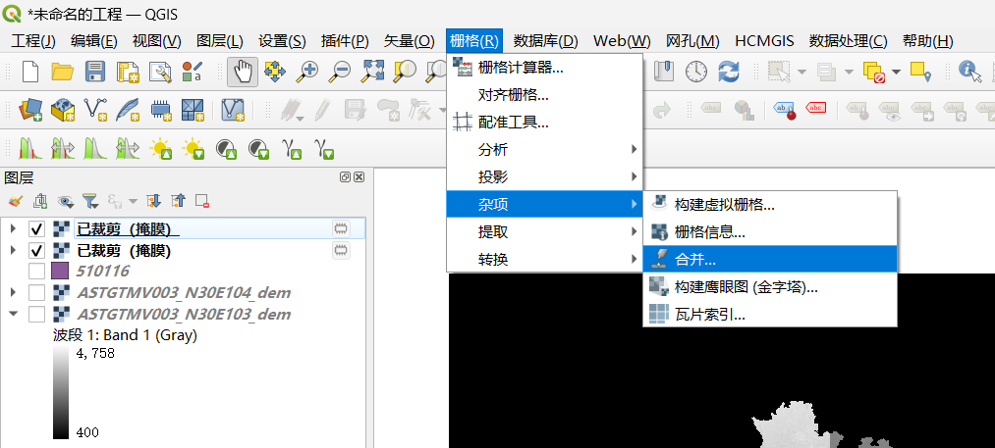This screenshot has height=448, width=995.
Task: Click purple symbol swatch of layer 510116
Action: (60, 272)
